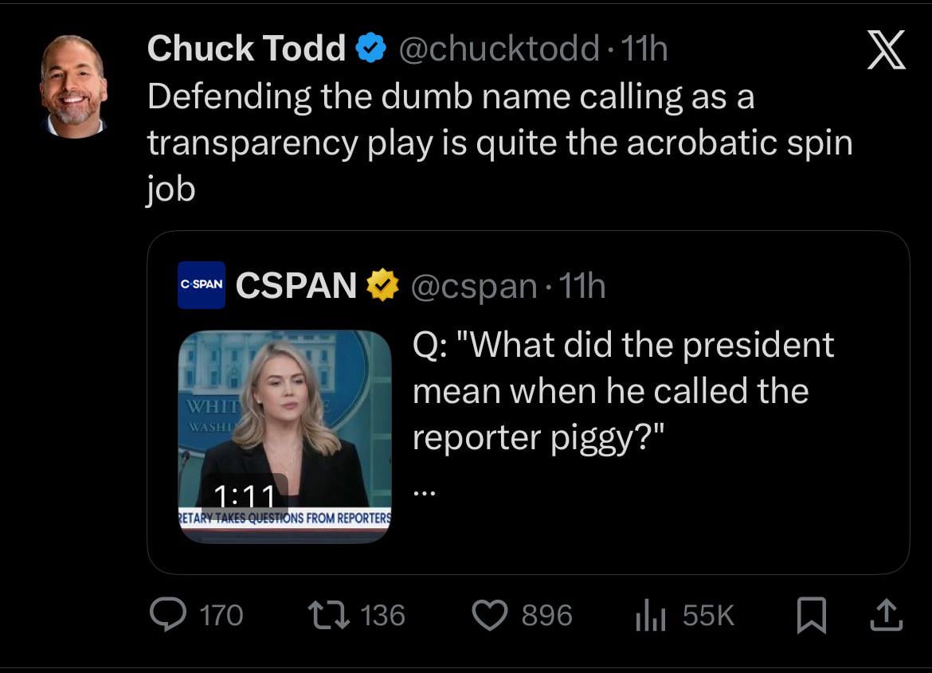Expand quoted tweet text ellipsis
This screenshot has width=932, height=673.
click(x=425, y=493)
